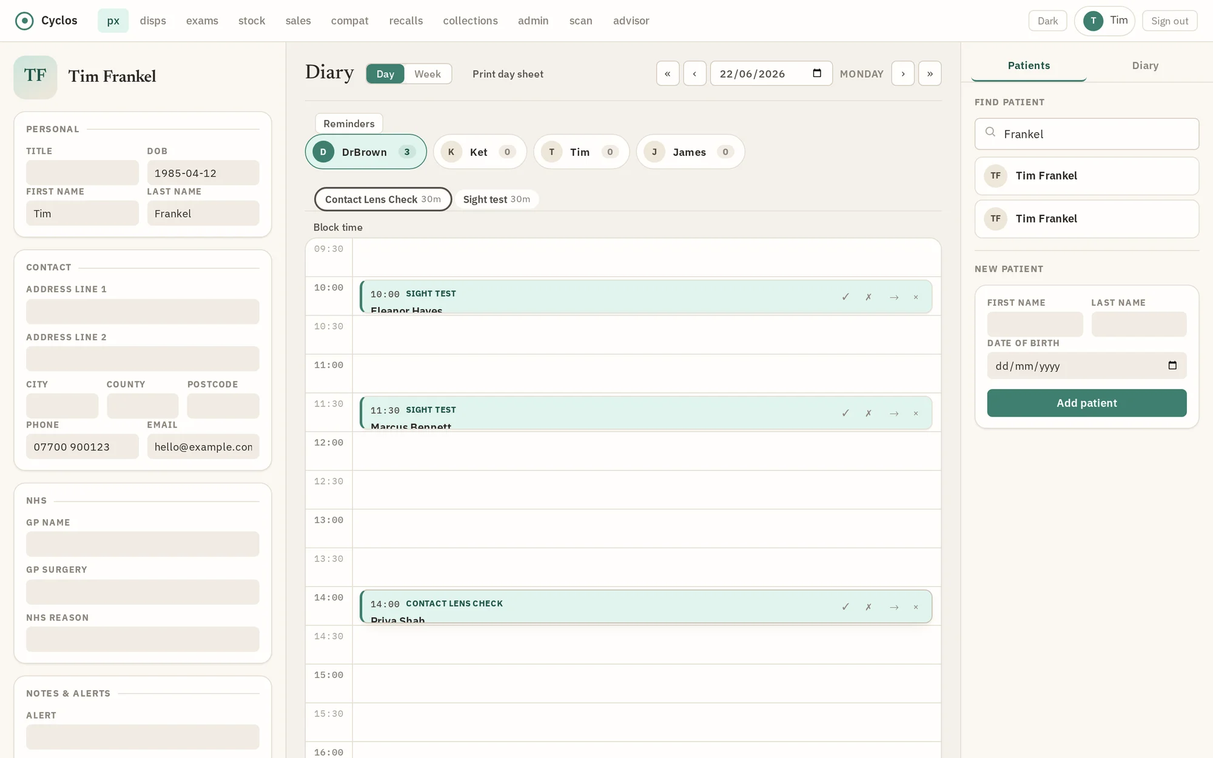
Task: Click the Cyclos logo icon
Action: pyautogui.click(x=24, y=21)
